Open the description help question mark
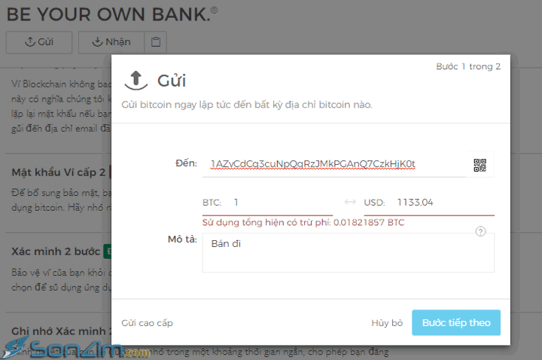The height and width of the screenshot is (360, 542). pyautogui.click(x=480, y=231)
